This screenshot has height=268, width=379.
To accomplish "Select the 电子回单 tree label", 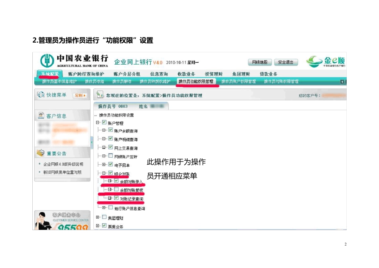I will [x=122, y=166].
